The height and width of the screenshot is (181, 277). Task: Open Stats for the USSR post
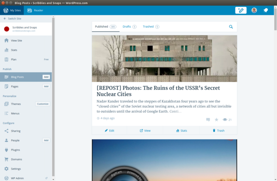(181, 131)
